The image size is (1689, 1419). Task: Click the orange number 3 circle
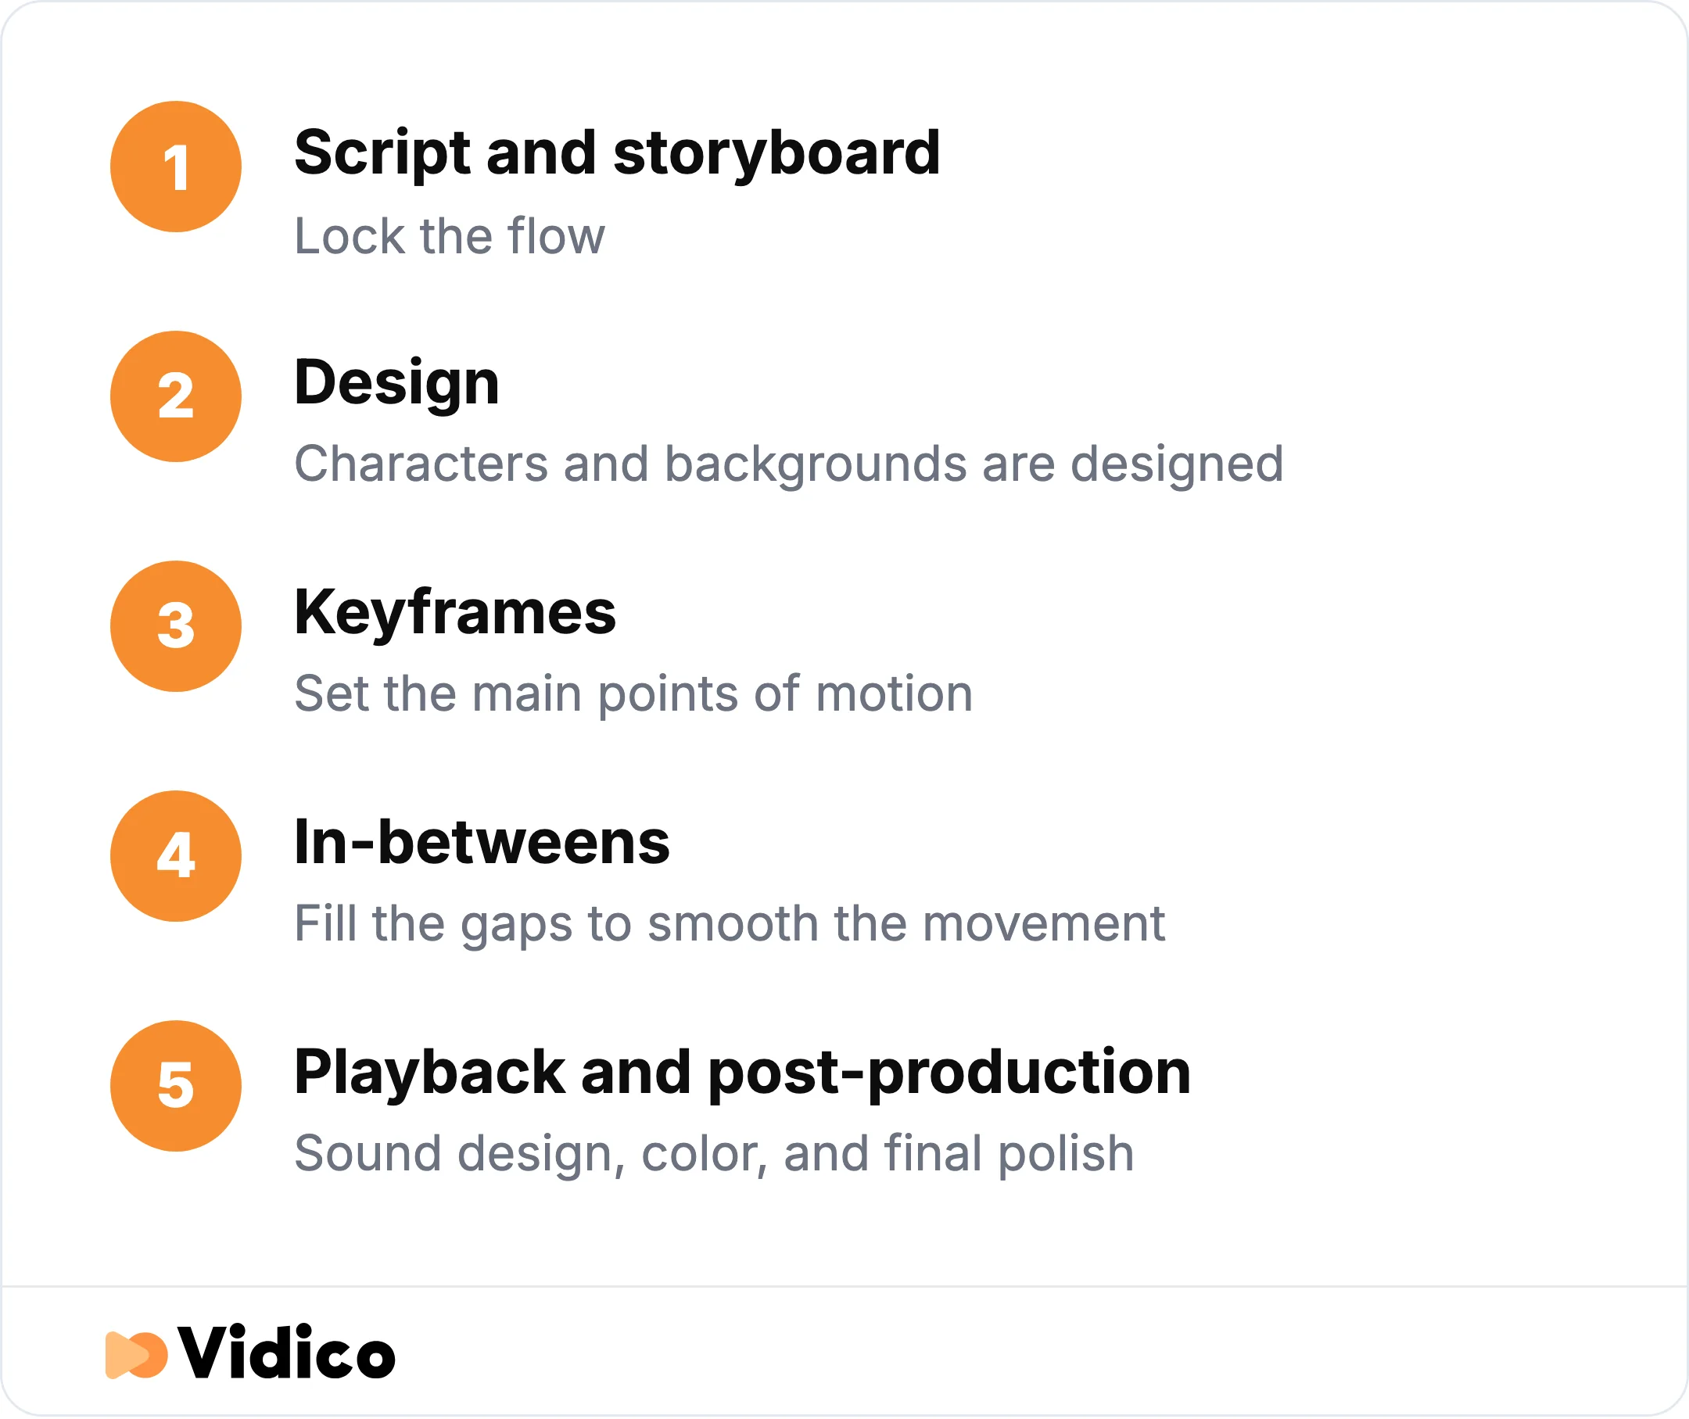tap(175, 627)
